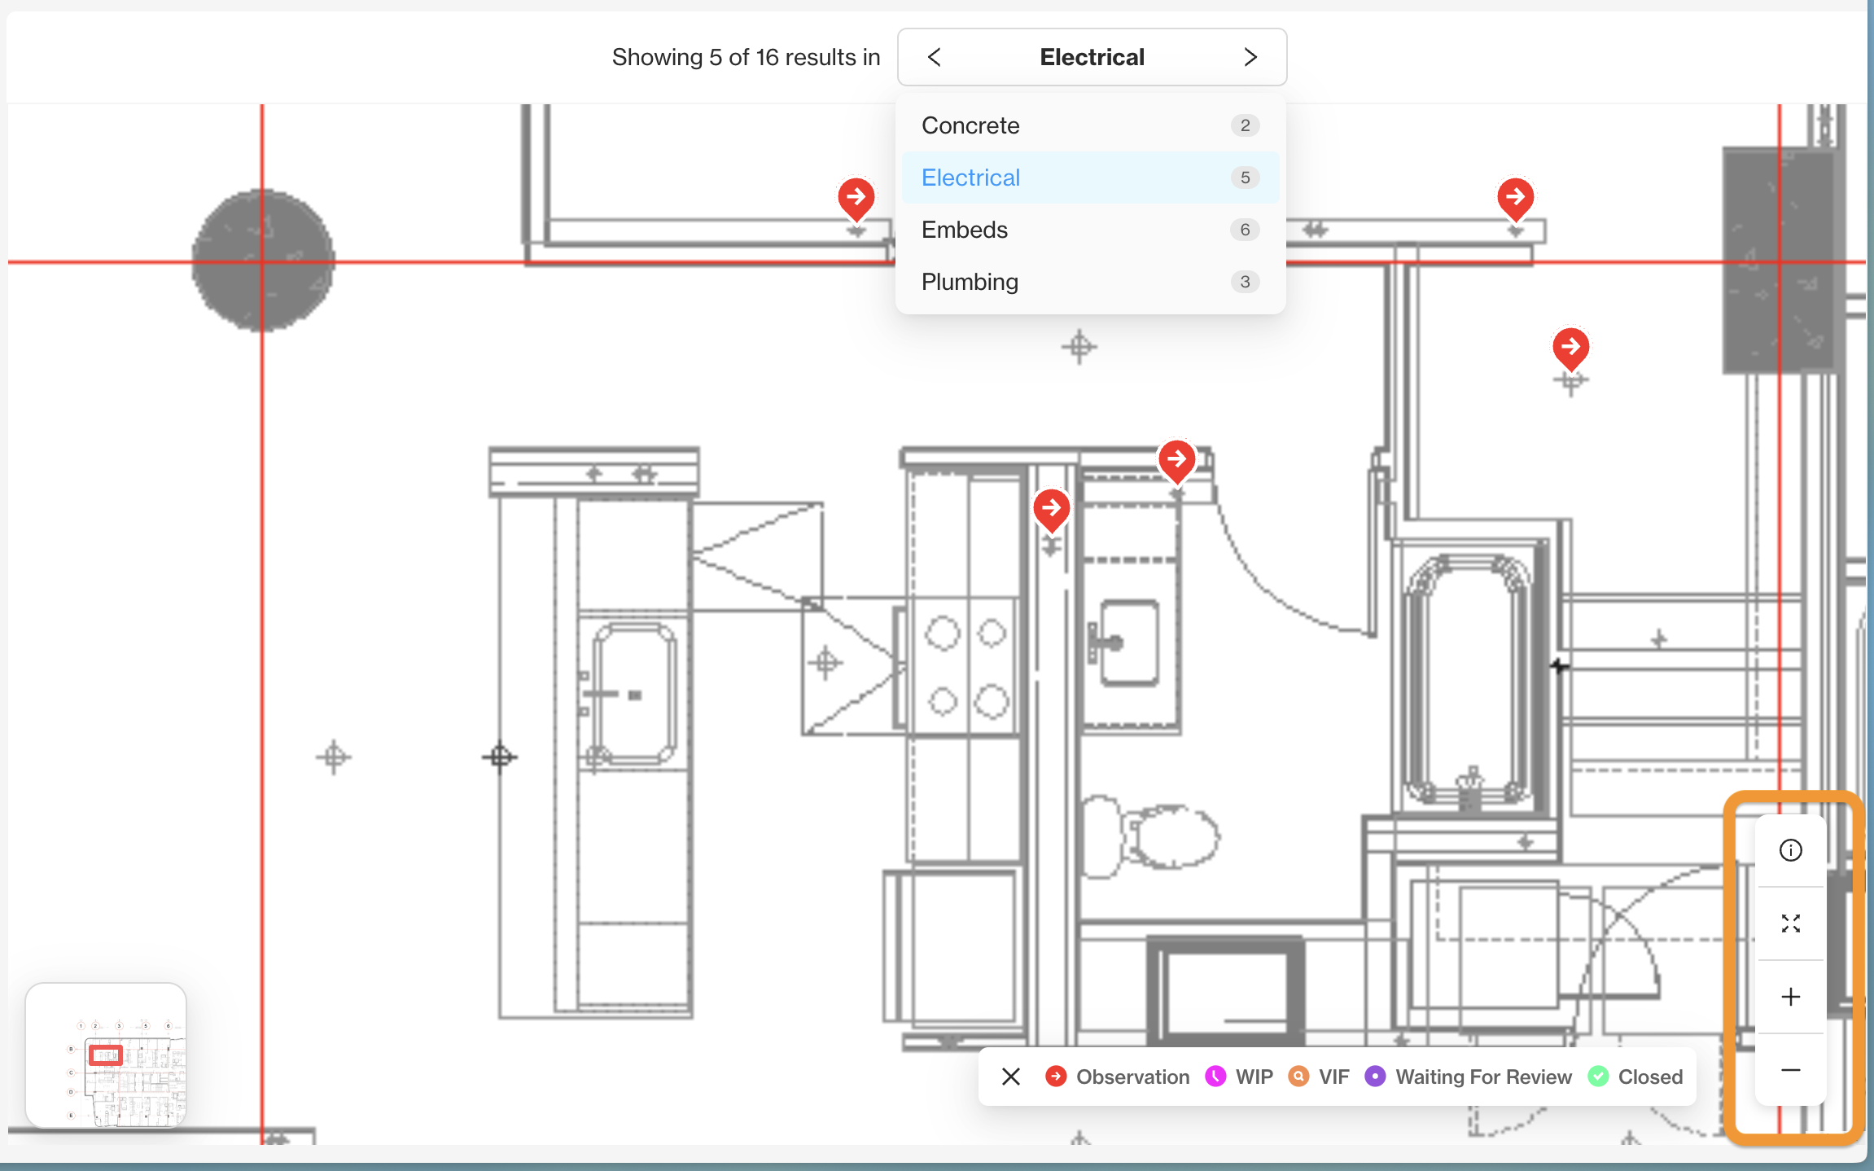Zoom out with the minus icon
The image size is (1874, 1171).
pos(1790,1070)
